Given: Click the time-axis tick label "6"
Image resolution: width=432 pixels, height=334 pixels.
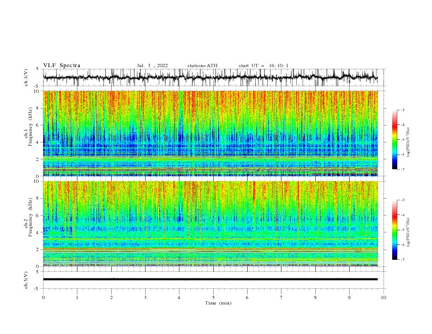Looking at the screenshot, I should (x=247, y=297).
